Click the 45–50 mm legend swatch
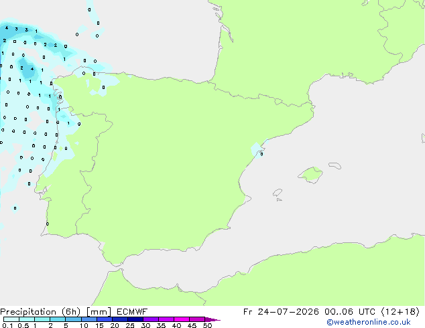This screenshot has width=425, height=328. click(x=197, y=319)
